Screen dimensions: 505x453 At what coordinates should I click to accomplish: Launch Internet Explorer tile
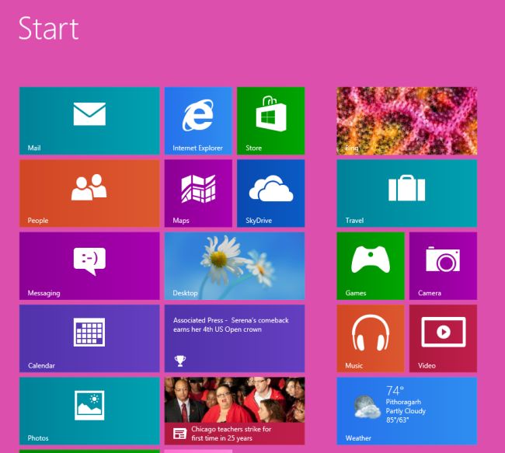click(x=198, y=120)
